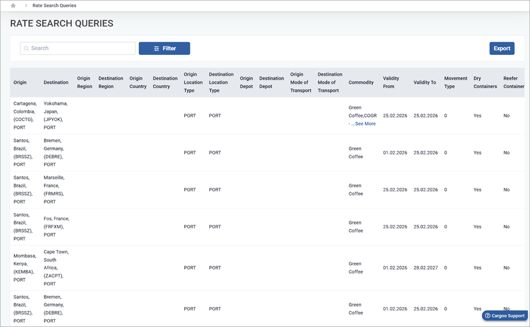Click the Destination Location Type header
Screen dimensions: 530x327
click(221, 82)
